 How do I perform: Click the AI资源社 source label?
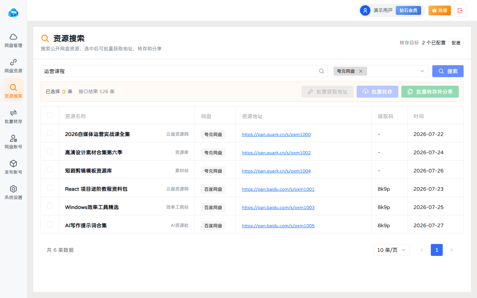tap(180, 225)
